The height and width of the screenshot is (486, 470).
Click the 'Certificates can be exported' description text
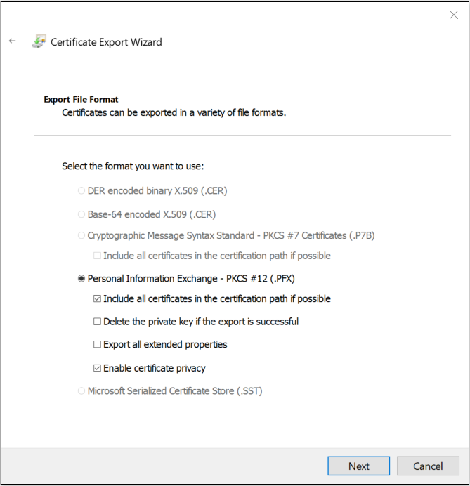point(174,112)
